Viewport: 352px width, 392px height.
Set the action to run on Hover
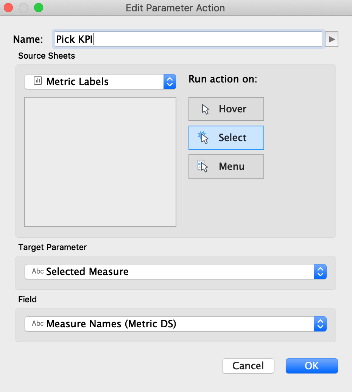coord(226,109)
